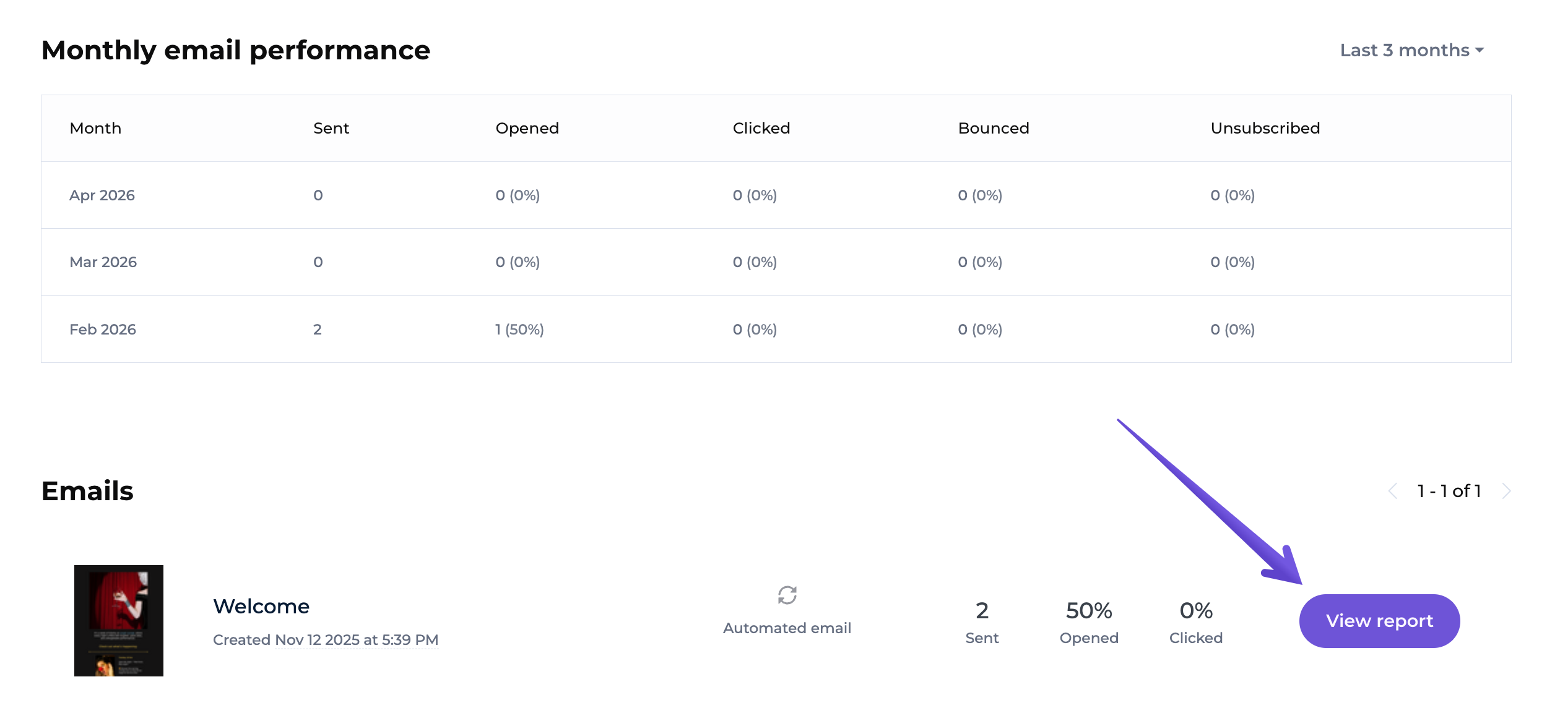Screen dimensions: 1560x716
Task: Click the Clicked column header
Action: coord(761,128)
